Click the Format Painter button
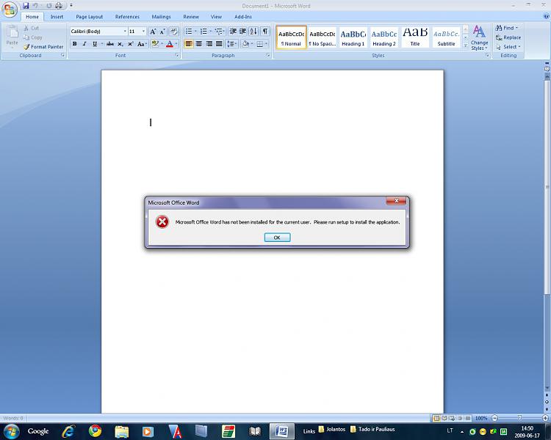This screenshot has width=551, height=440. point(43,47)
